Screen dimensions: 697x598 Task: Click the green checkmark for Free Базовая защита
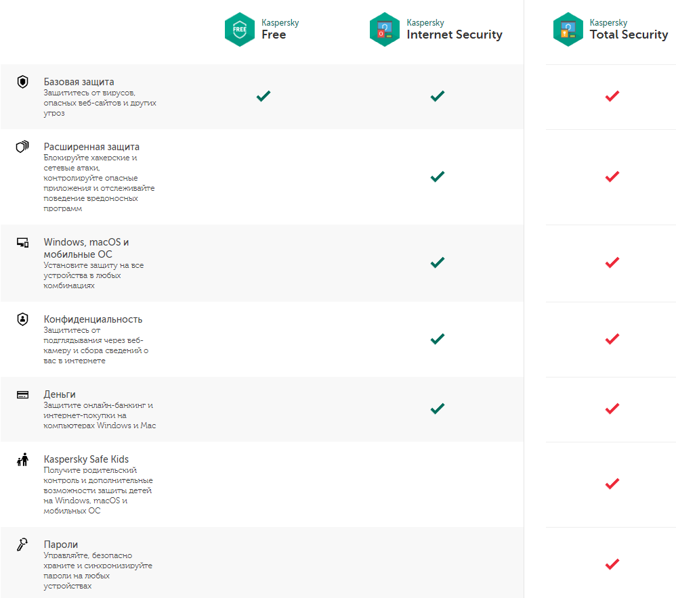point(263,96)
